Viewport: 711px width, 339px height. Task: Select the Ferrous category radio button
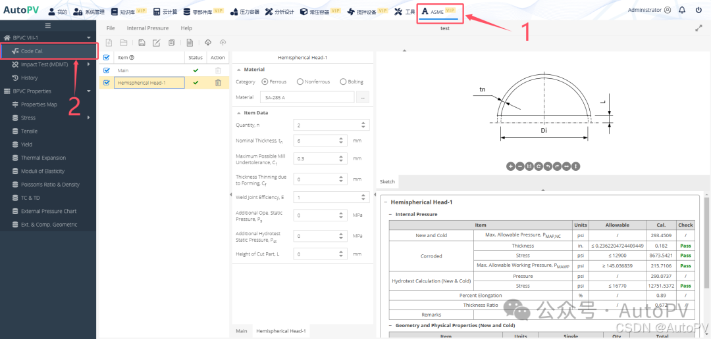265,82
